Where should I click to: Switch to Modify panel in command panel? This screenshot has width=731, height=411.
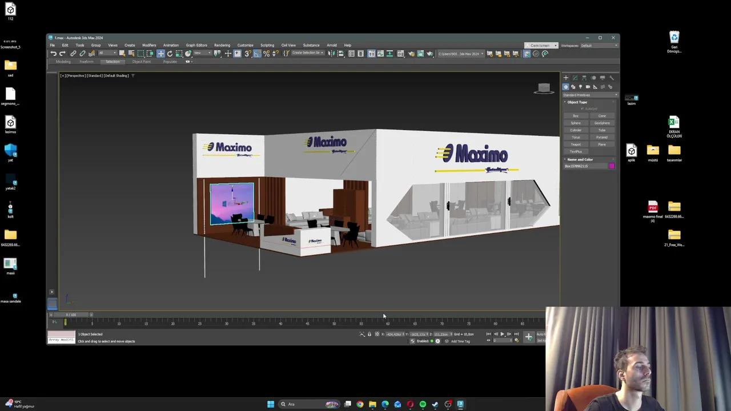tap(575, 78)
